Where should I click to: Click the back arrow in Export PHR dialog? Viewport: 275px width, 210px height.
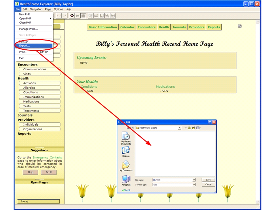pyautogui.click(x=185, y=128)
